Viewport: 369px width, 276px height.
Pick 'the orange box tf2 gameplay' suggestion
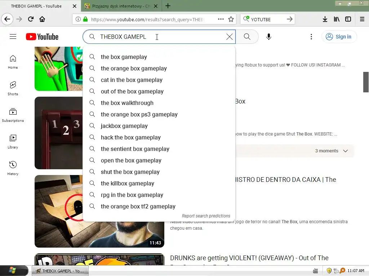159,207
